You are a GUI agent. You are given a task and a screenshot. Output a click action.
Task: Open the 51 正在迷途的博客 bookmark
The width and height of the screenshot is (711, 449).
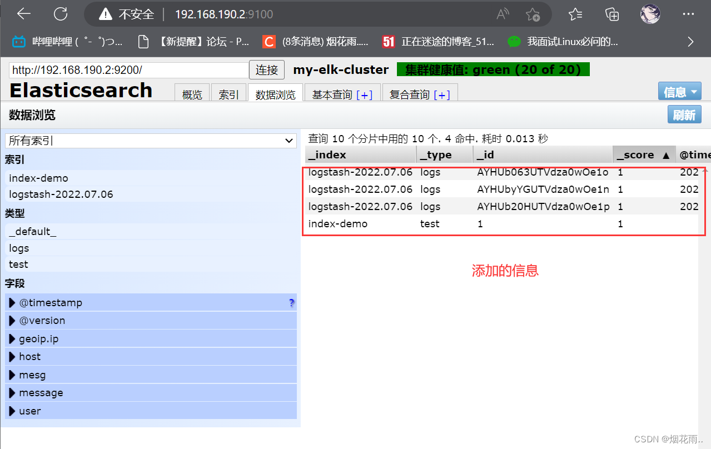point(438,42)
